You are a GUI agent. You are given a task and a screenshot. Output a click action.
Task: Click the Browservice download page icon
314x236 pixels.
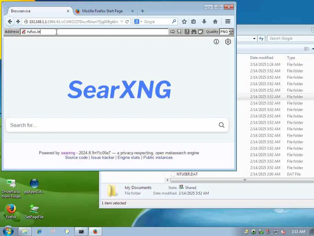click(187, 32)
